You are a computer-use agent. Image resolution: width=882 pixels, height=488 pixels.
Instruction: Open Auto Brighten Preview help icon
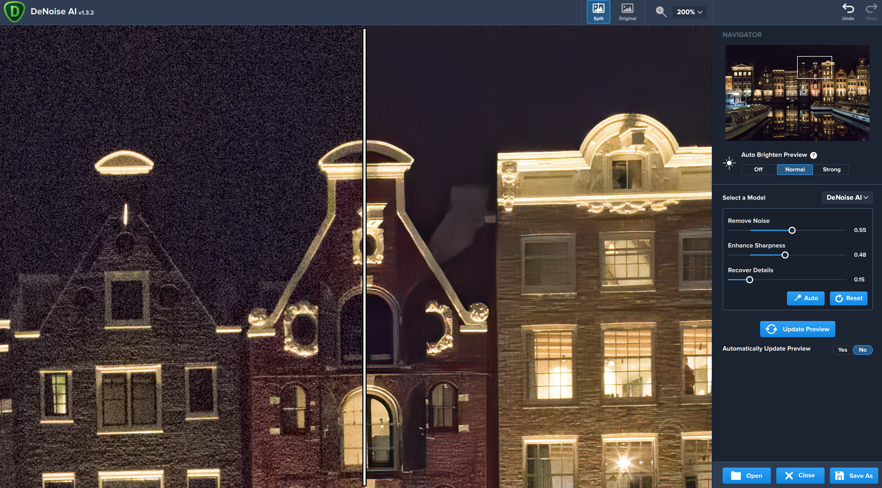click(x=814, y=155)
